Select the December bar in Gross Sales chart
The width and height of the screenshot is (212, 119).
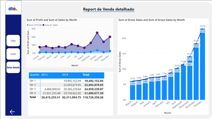click(196, 72)
